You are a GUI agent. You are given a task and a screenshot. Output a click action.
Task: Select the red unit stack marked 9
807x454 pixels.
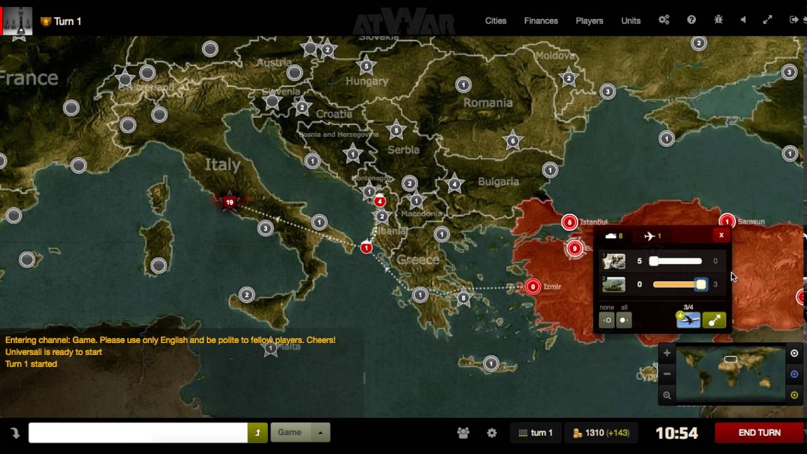pyautogui.click(x=574, y=248)
